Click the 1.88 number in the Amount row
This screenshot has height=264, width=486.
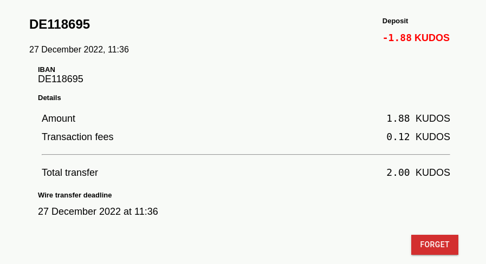[398, 118]
